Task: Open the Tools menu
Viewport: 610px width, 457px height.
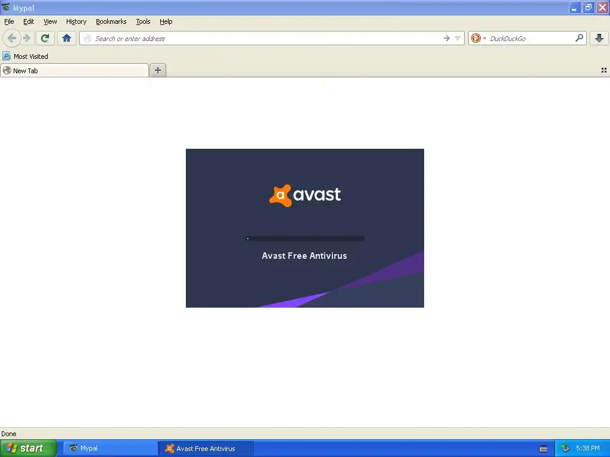Action: point(143,21)
